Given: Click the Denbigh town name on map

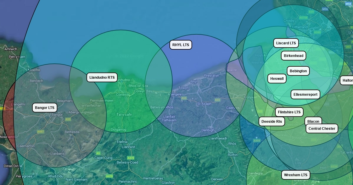Looking at the screenshot, I should (x=208, y=130).
